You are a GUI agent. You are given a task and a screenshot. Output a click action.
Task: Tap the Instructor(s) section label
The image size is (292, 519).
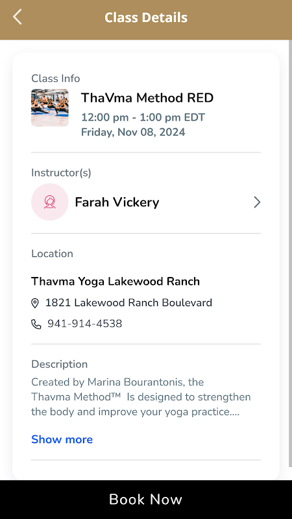tap(61, 173)
